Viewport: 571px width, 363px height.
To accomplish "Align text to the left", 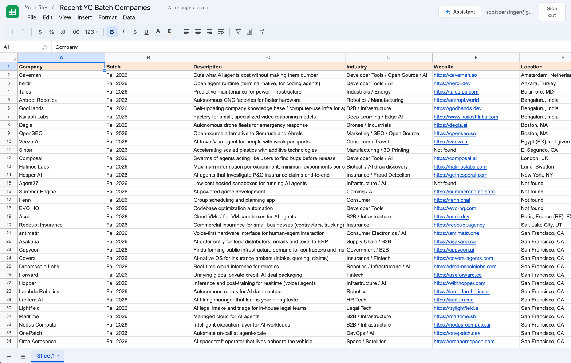I will coord(186,32).
